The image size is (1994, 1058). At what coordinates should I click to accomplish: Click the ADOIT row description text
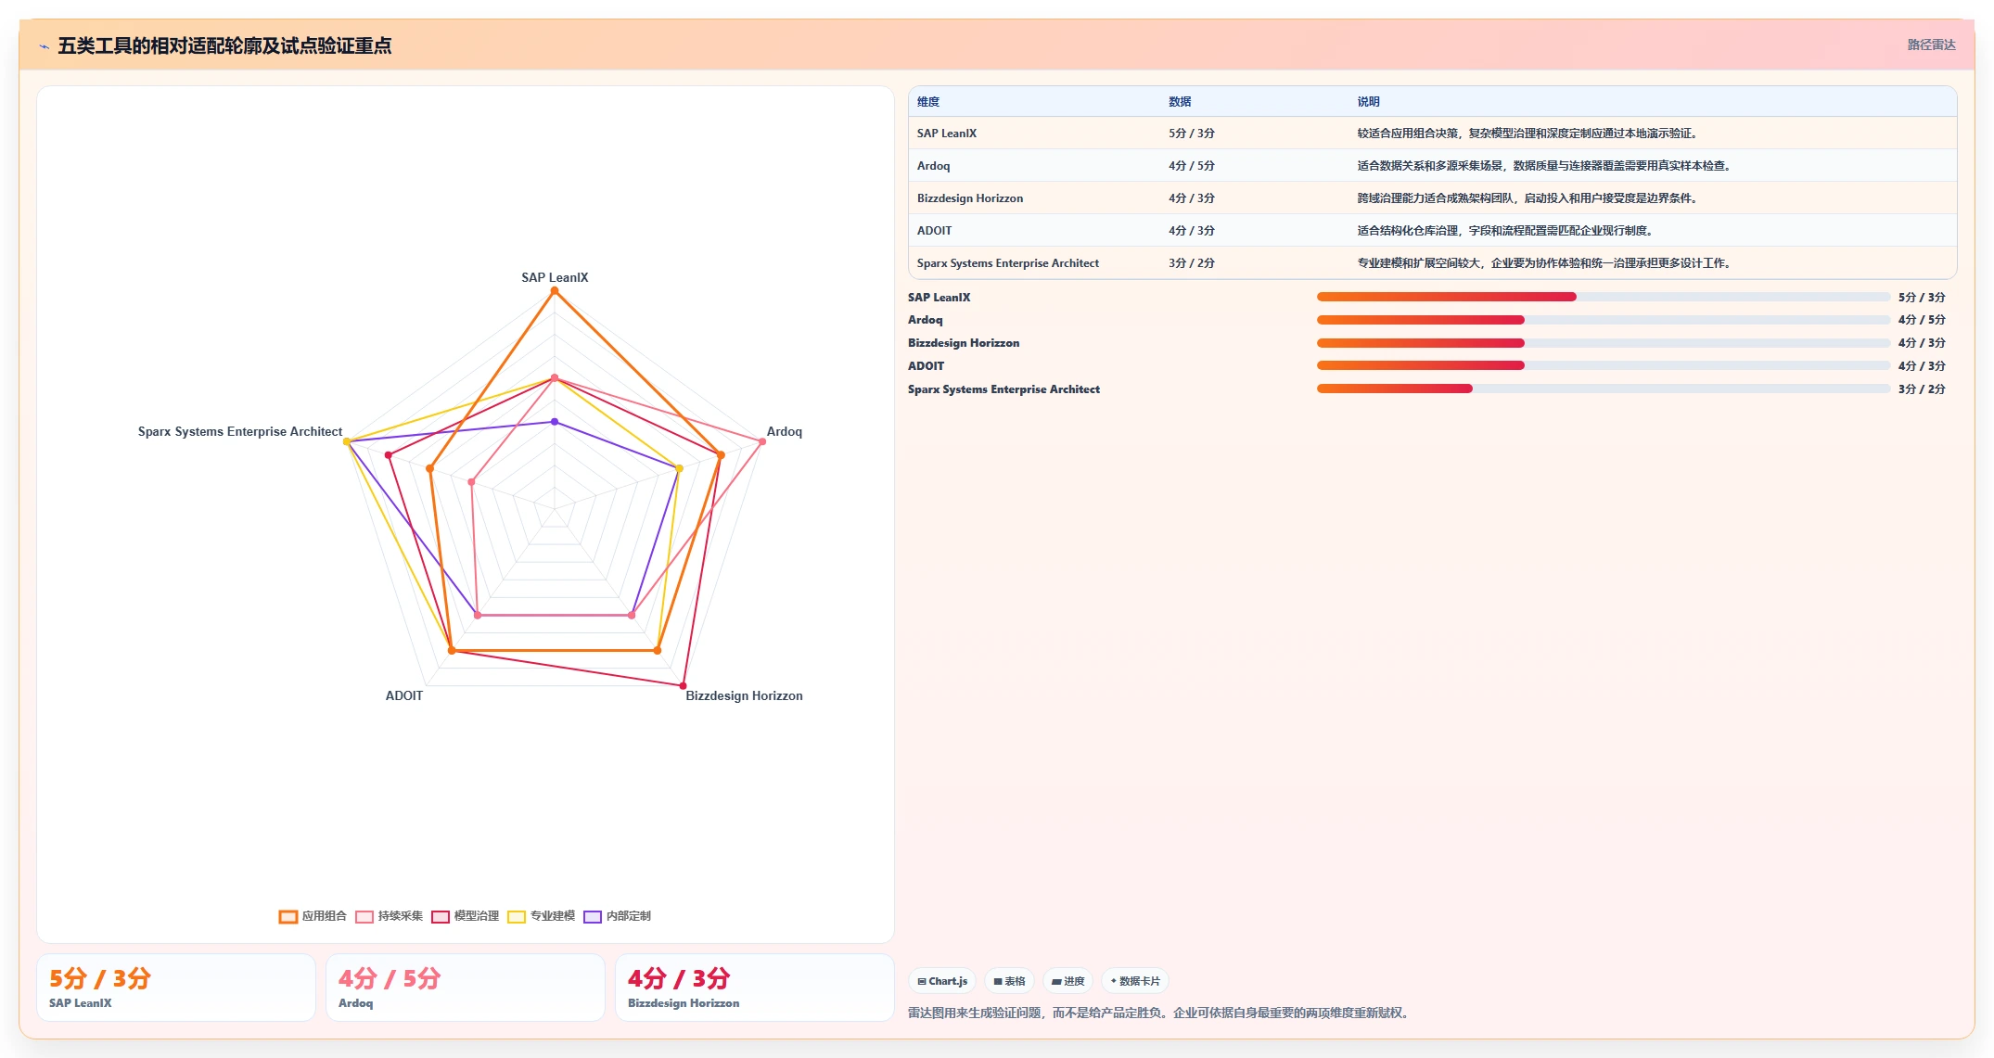(x=1507, y=231)
